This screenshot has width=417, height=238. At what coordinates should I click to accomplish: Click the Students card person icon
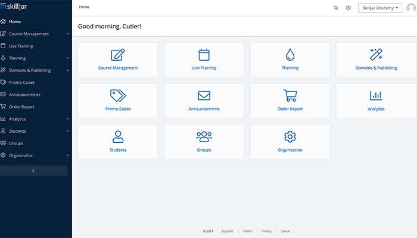pyautogui.click(x=118, y=136)
